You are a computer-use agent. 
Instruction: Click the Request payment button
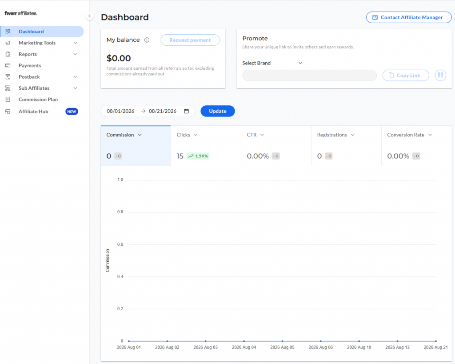coord(190,40)
